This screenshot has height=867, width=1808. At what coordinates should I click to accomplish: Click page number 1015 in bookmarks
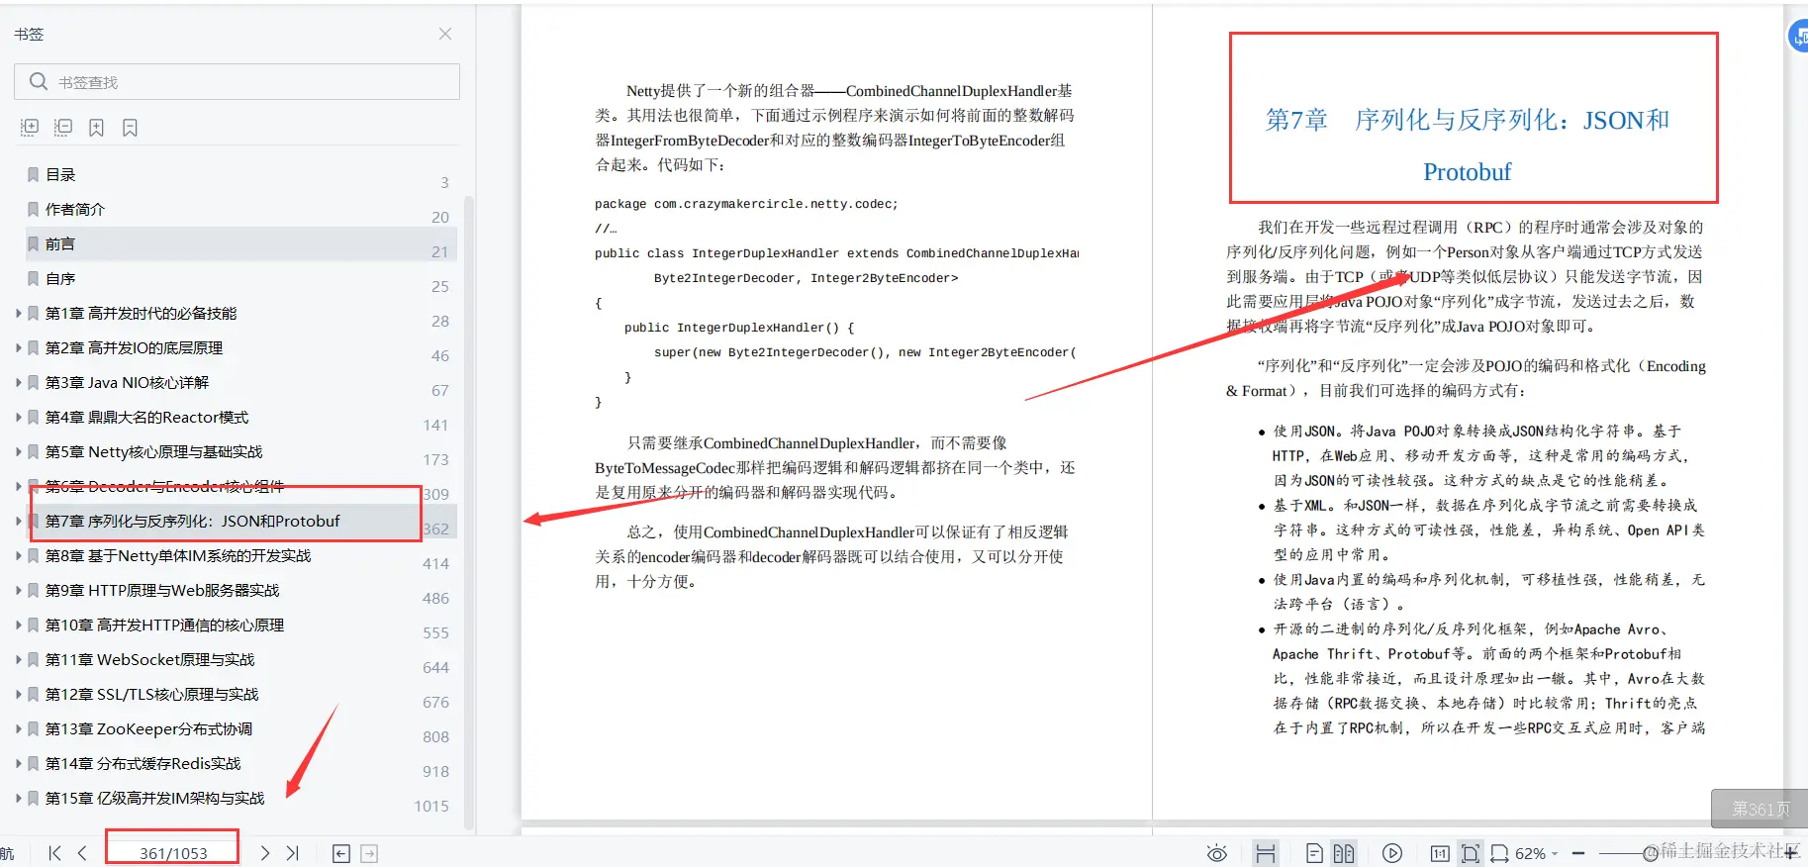(431, 806)
